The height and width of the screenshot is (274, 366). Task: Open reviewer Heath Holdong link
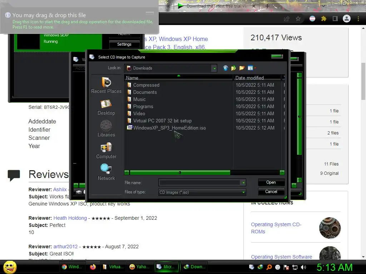pyautogui.click(x=70, y=218)
